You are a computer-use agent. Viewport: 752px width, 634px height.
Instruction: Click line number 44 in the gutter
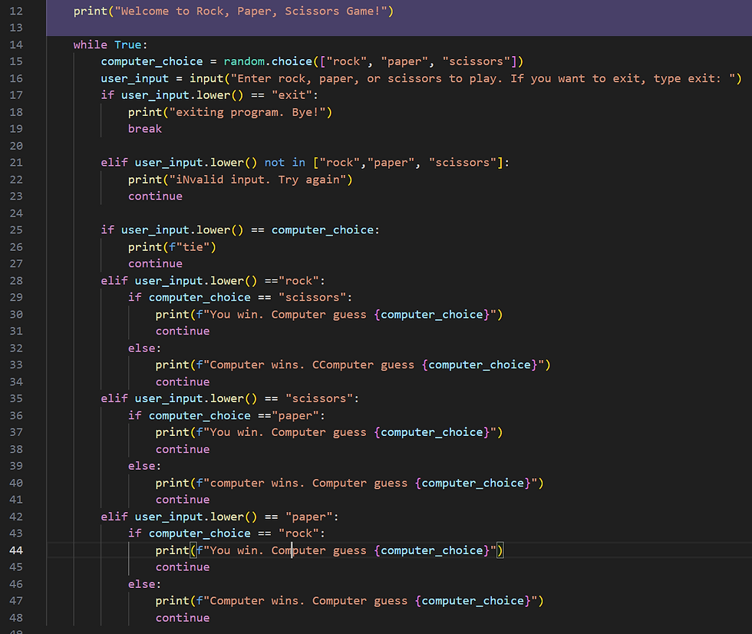point(16,550)
